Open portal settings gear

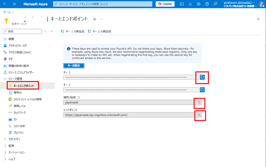198,4
